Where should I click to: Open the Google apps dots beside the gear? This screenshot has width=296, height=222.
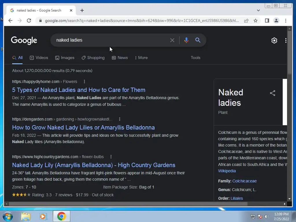tap(286, 40)
